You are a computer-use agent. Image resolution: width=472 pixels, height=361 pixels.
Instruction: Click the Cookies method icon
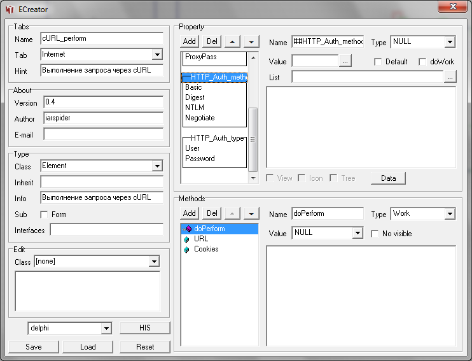[x=186, y=250]
